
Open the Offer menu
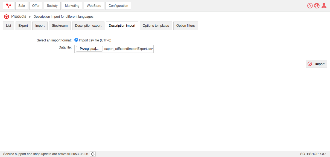[x=36, y=6]
